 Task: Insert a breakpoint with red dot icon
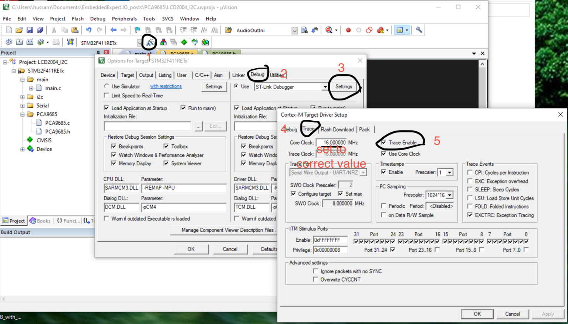[348, 30]
